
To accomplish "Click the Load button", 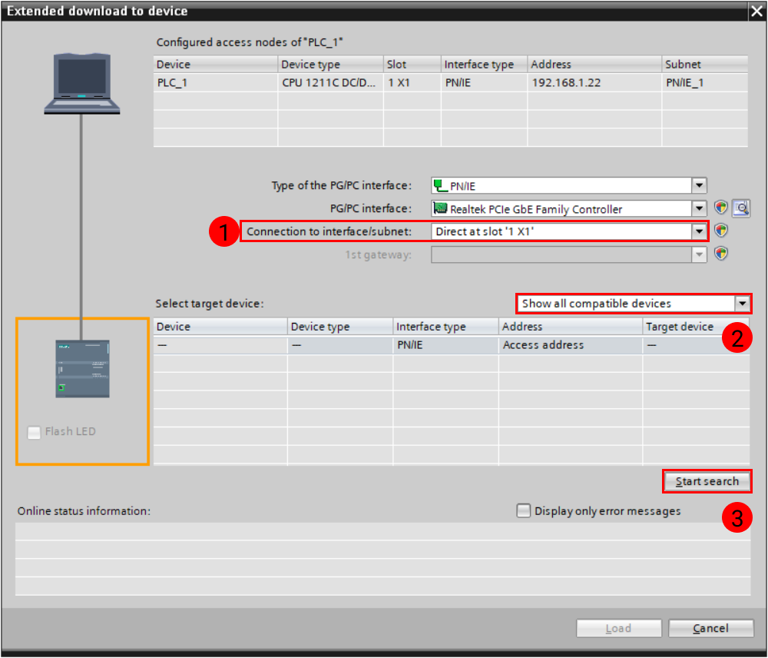I will coord(618,628).
